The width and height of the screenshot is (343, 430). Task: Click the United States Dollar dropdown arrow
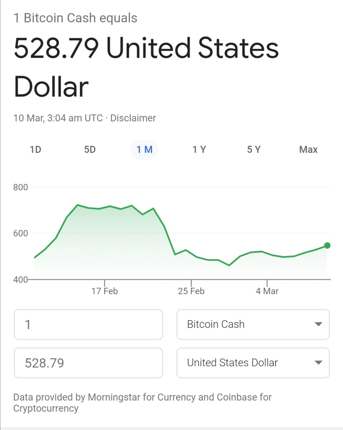[x=318, y=363]
